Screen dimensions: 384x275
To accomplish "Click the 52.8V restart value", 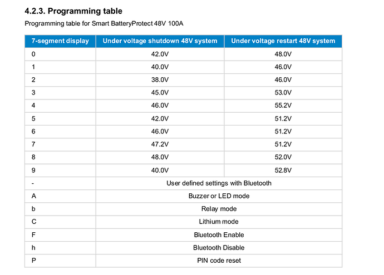I will point(283,170).
